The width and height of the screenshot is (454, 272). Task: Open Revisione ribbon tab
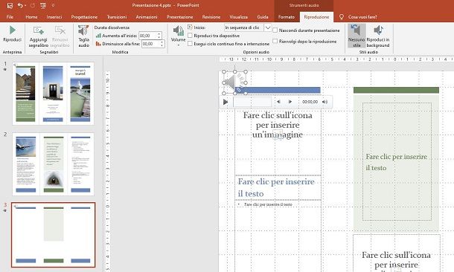[x=211, y=17]
